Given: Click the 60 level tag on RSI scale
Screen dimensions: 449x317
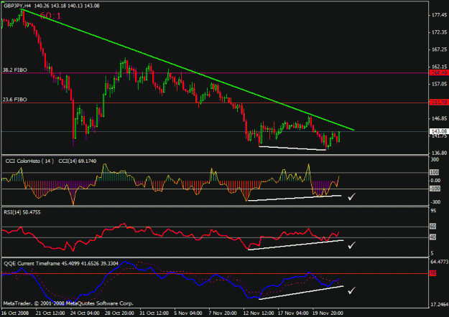Looking at the screenshot, I should pyautogui.click(x=432, y=227).
